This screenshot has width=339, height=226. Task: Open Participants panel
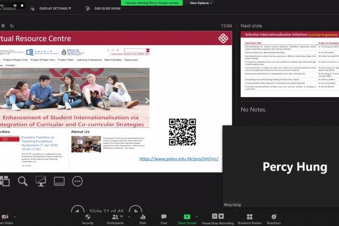(x=115, y=219)
